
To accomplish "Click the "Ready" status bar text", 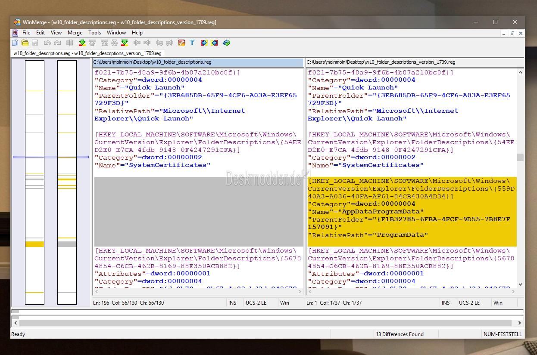I will click(19, 334).
